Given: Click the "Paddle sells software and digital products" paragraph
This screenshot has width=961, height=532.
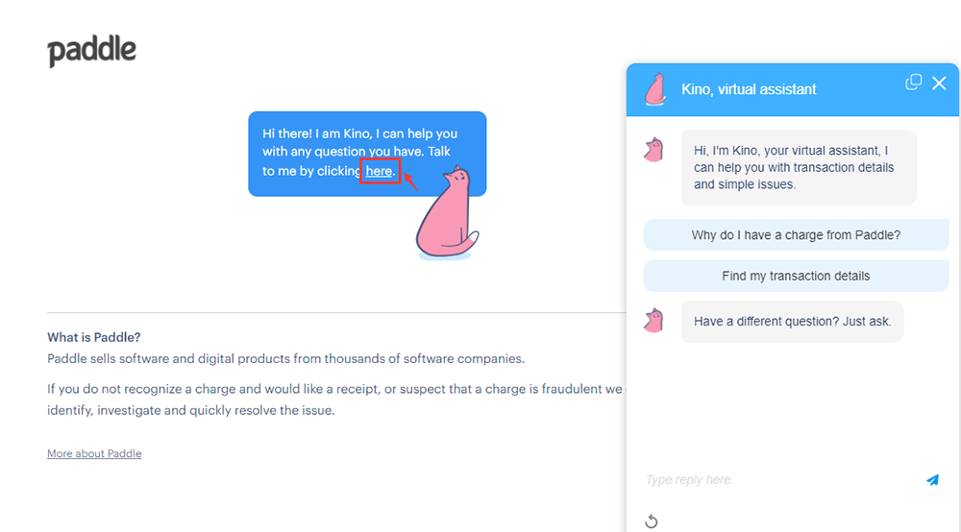Looking at the screenshot, I should click(x=285, y=358).
